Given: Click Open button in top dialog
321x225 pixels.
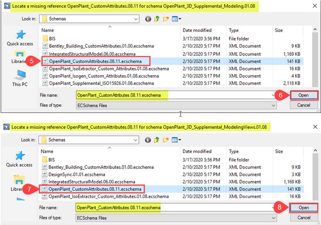Looking at the screenshot, I should tap(304, 95).
